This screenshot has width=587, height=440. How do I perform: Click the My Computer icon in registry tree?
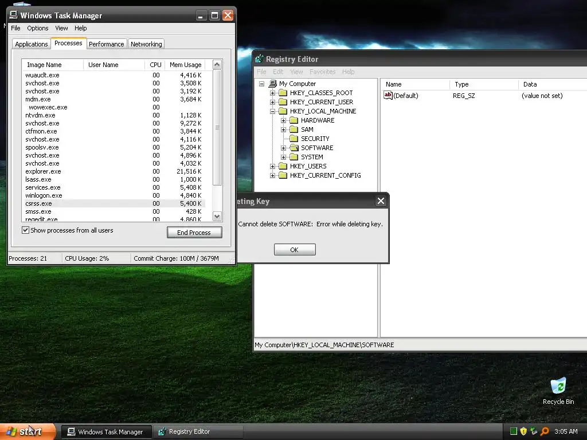(273, 84)
